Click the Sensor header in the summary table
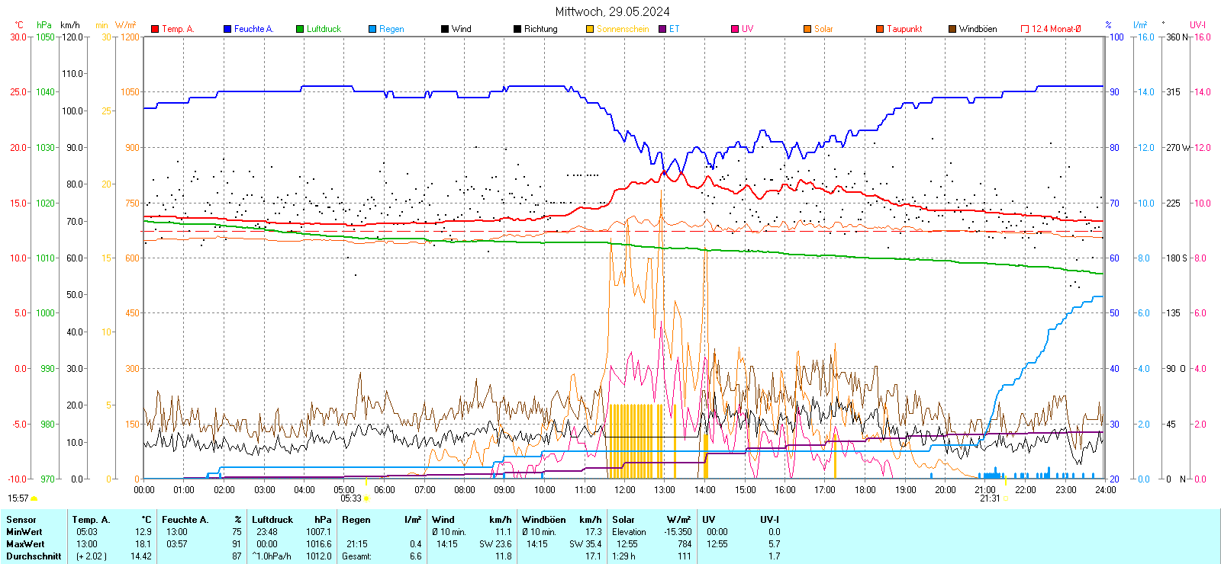Screen dimensions: 1221x564 (x=21, y=520)
